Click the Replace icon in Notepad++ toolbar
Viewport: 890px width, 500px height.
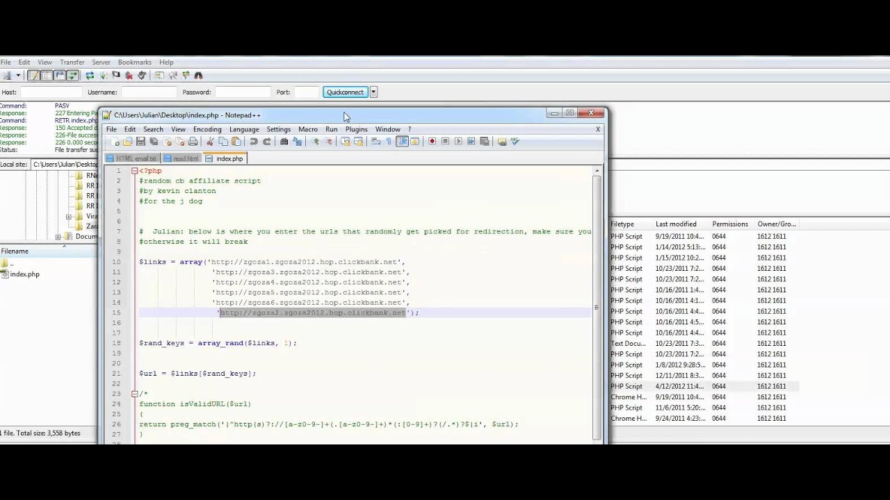(x=298, y=142)
